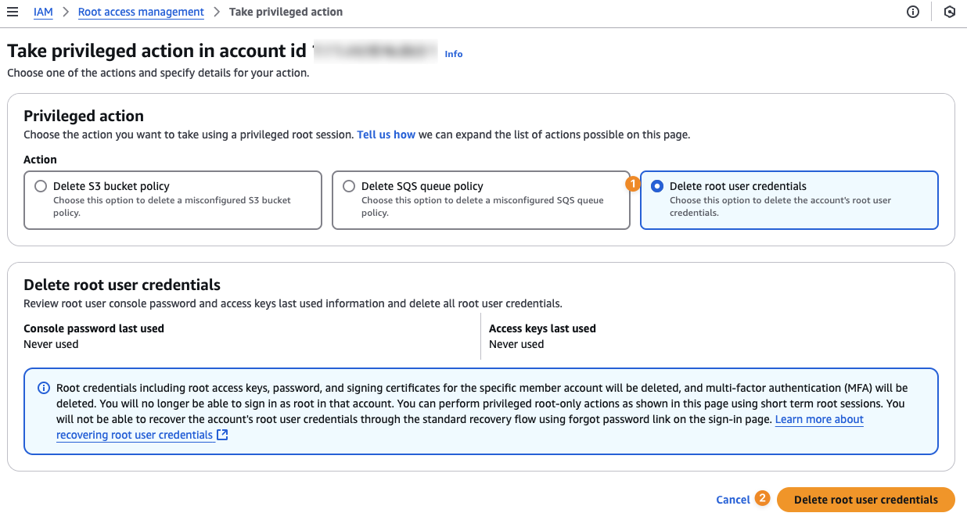Screen dimensions: 967x520
Task: Select the Delete S3 bucket policy radio button
Action: point(40,185)
